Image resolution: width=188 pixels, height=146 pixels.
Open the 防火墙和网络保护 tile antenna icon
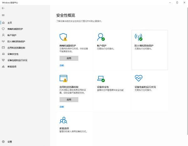[138, 37]
